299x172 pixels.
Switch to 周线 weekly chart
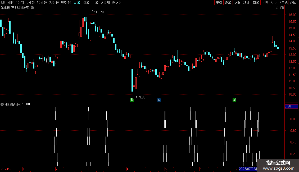(x=86, y=2)
